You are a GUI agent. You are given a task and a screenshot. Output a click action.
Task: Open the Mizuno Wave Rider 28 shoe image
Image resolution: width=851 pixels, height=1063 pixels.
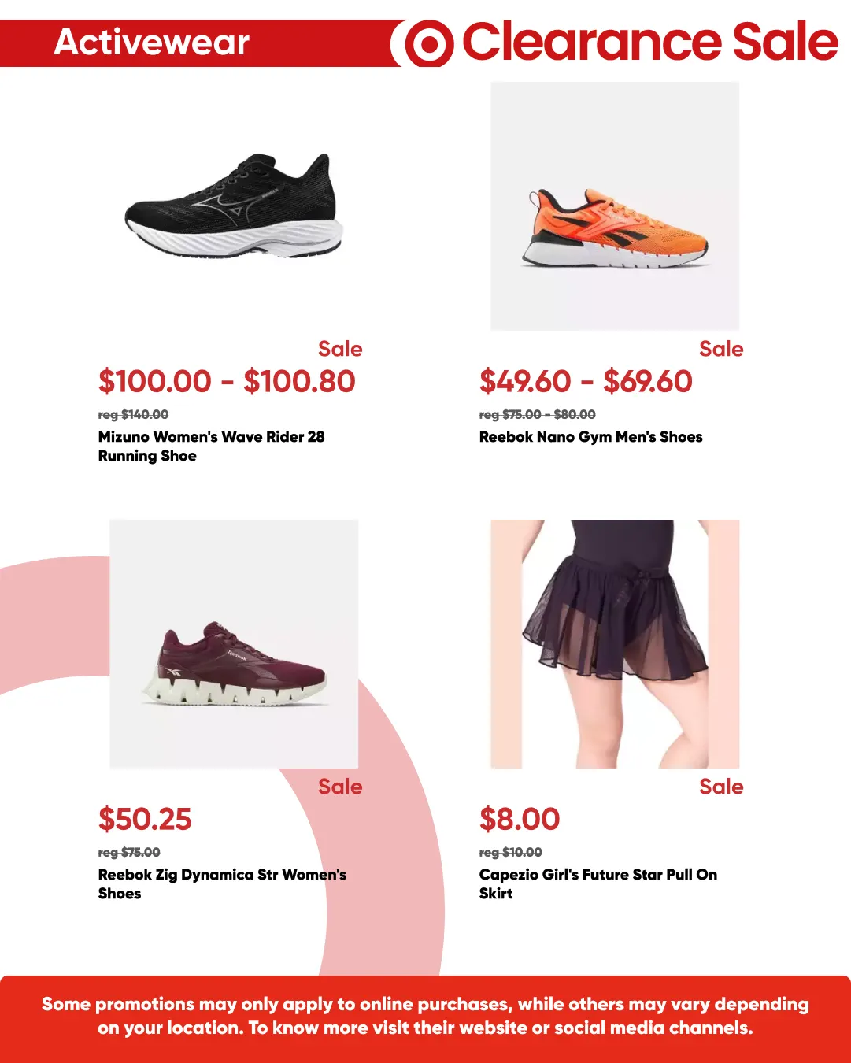[x=234, y=206]
